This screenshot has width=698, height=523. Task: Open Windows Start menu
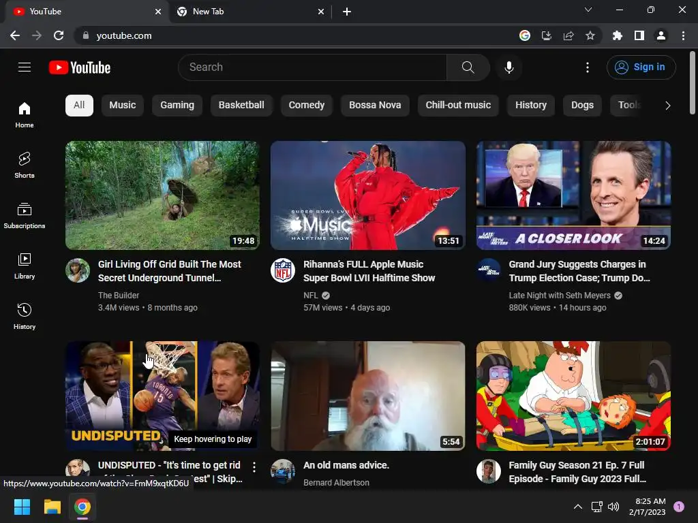[22, 507]
